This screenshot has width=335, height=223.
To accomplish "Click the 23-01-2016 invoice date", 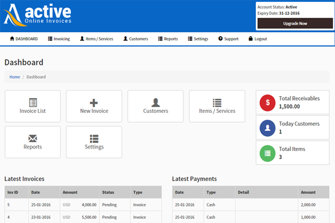I will point(41,217).
